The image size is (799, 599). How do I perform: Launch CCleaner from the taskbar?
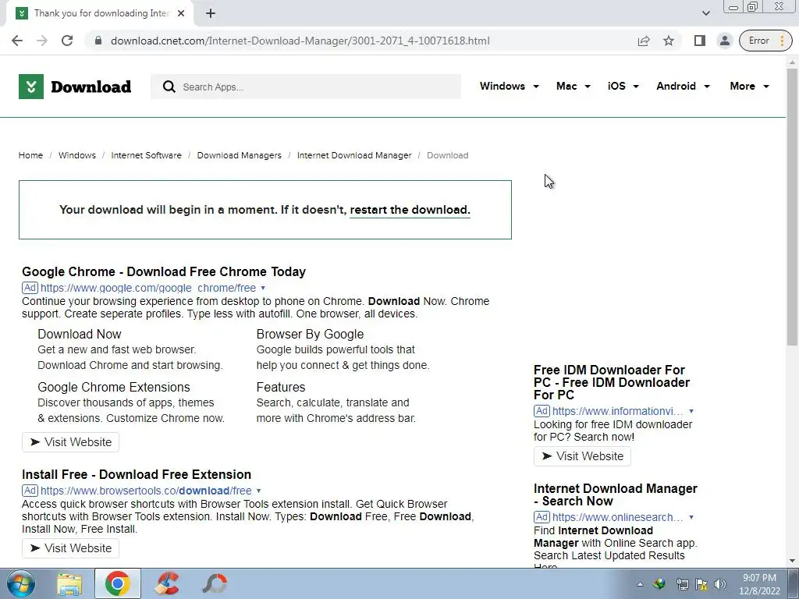(x=166, y=583)
